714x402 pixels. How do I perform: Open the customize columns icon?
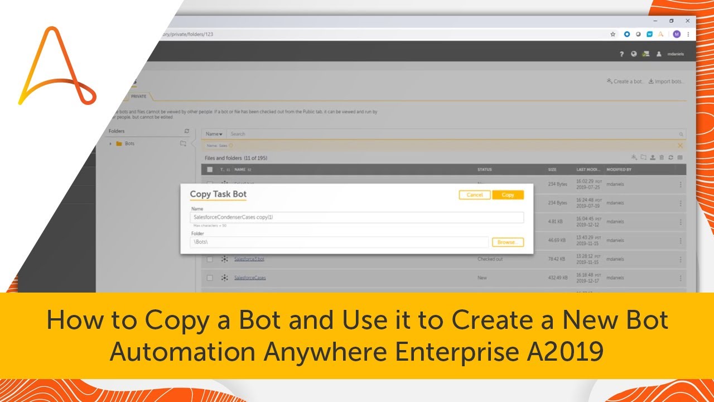point(680,157)
